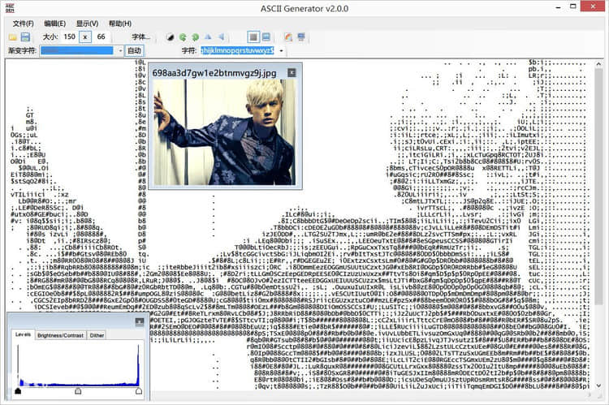Save output using the floppy disk icon
Image resolution: width=609 pixels, height=405 pixels.
25,37
